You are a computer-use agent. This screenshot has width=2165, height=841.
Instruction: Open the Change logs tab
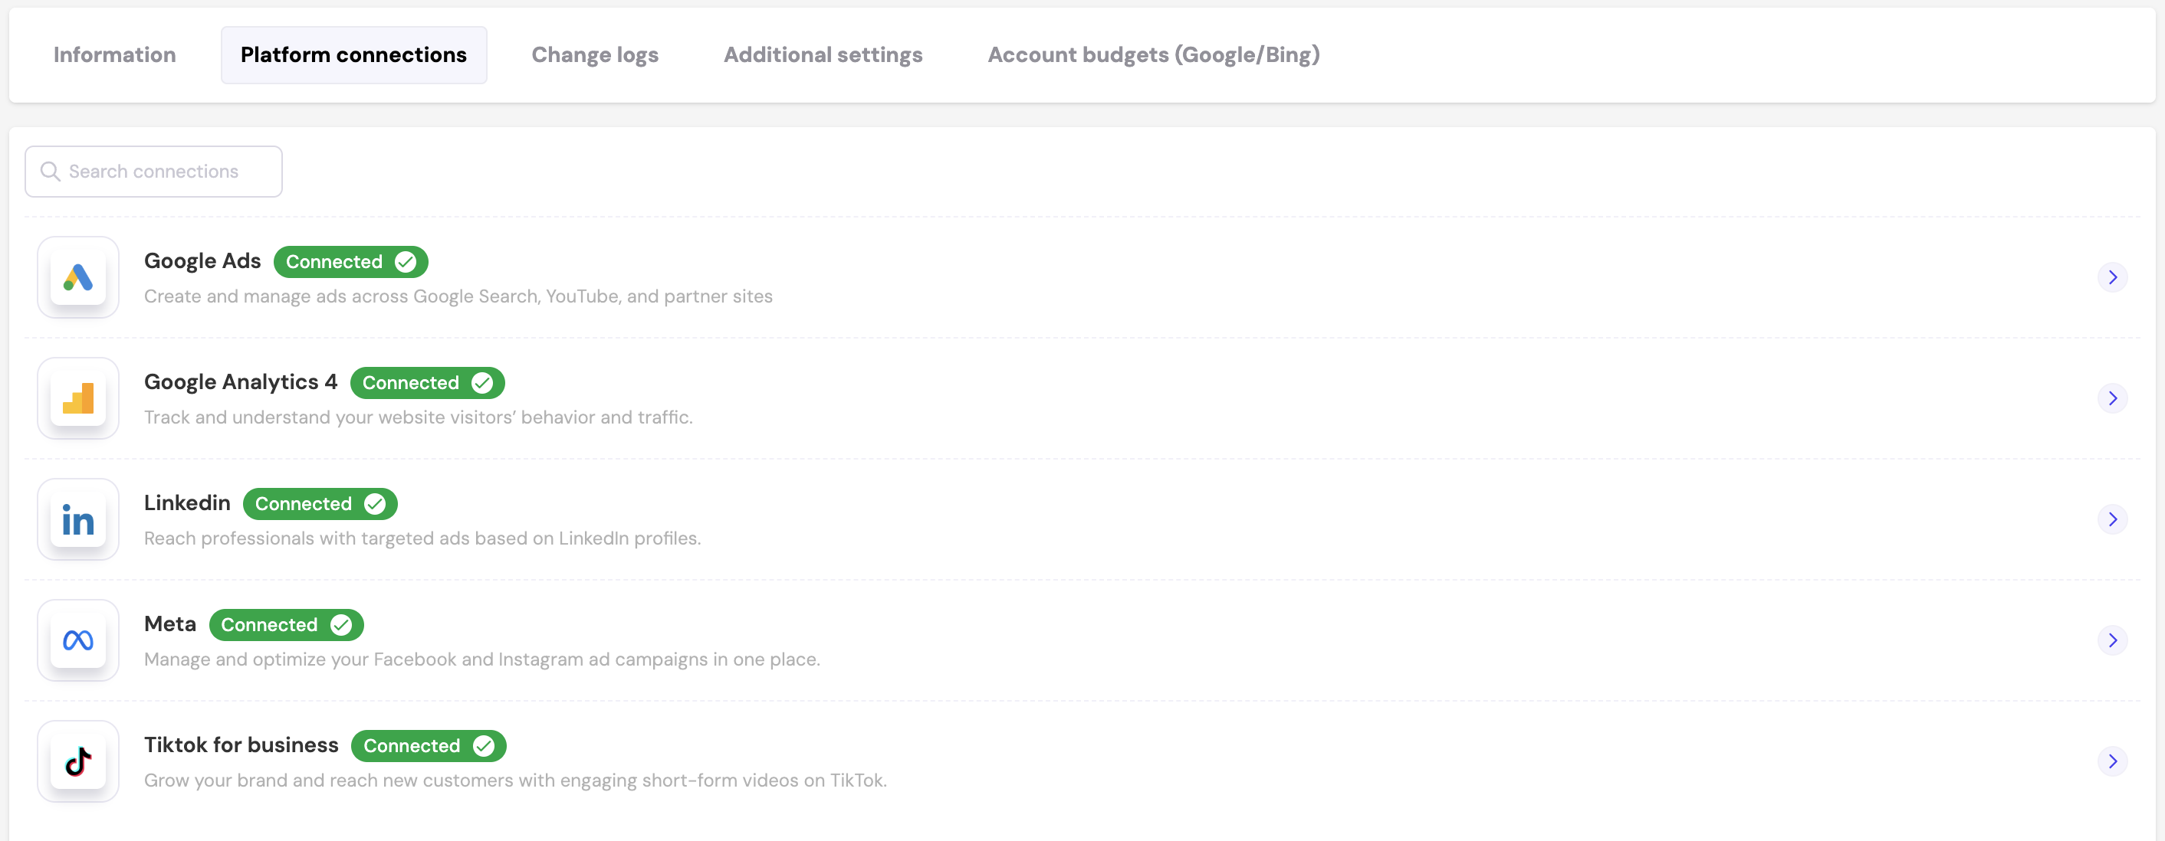595,55
